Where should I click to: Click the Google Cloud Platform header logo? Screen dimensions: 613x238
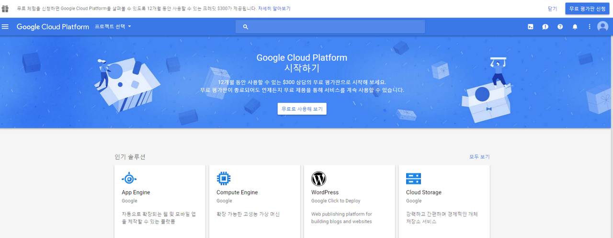click(x=53, y=27)
